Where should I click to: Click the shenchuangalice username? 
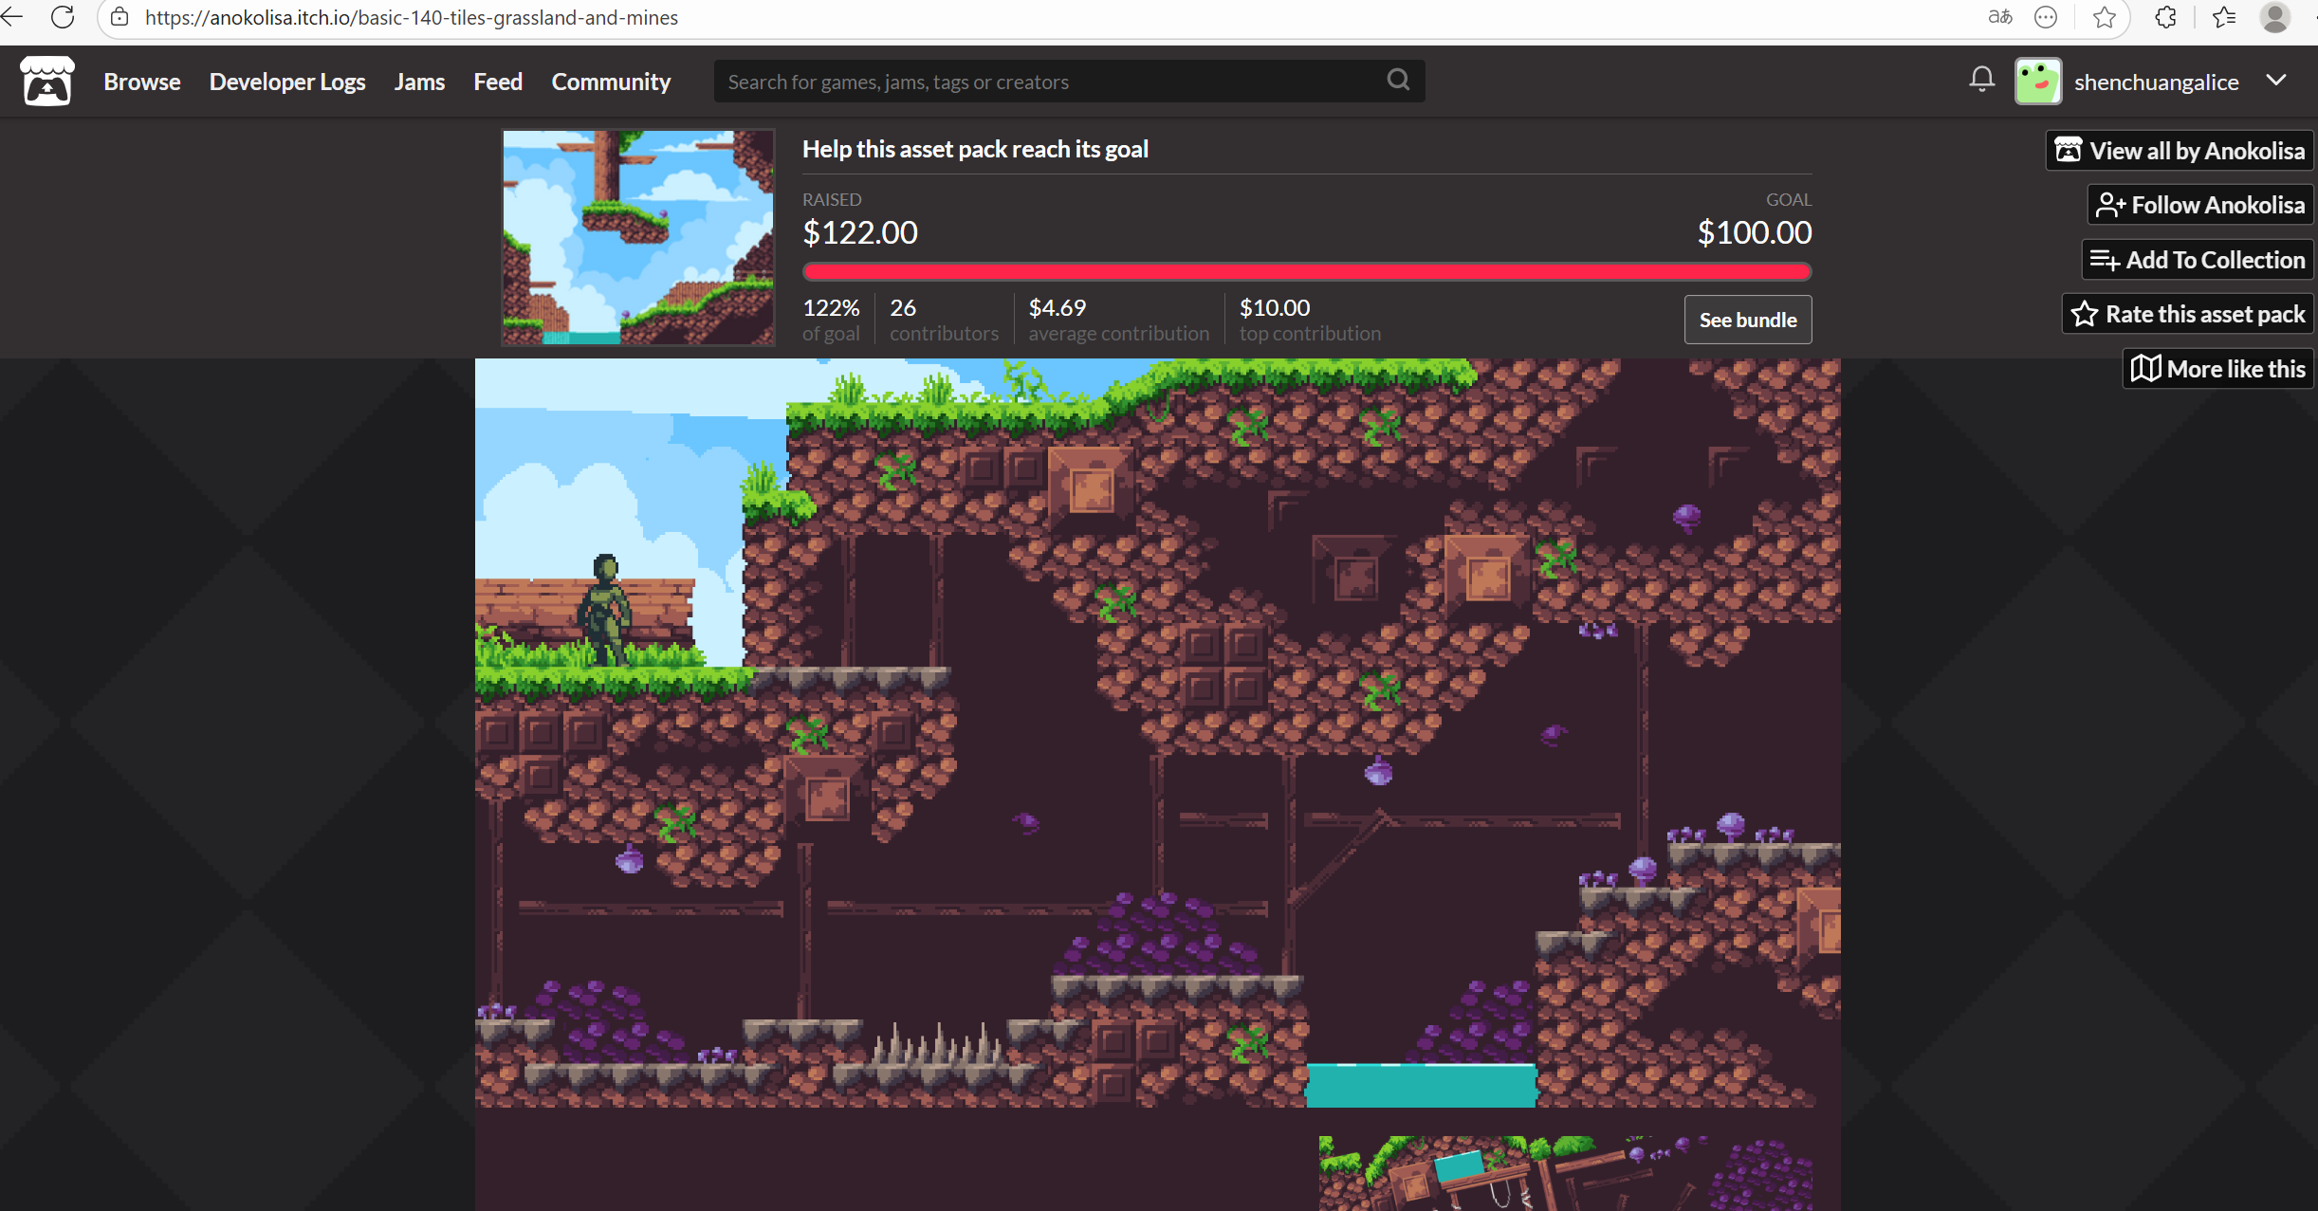[x=2156, y=83]
